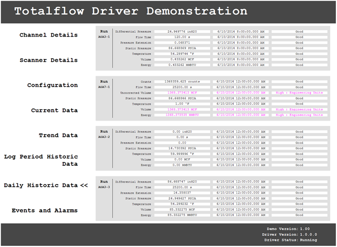Click the Uncorrected Volume label
The height and width of the screenshot is (247, 337).
tap(136, 93)
